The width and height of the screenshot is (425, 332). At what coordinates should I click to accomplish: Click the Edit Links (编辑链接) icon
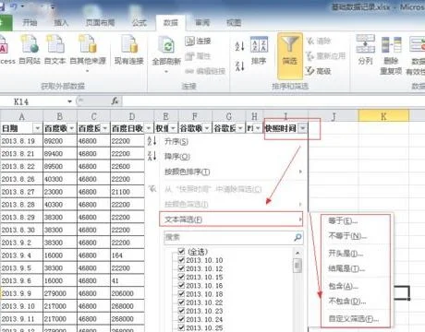pyautogui.click(x=189, y=71)
